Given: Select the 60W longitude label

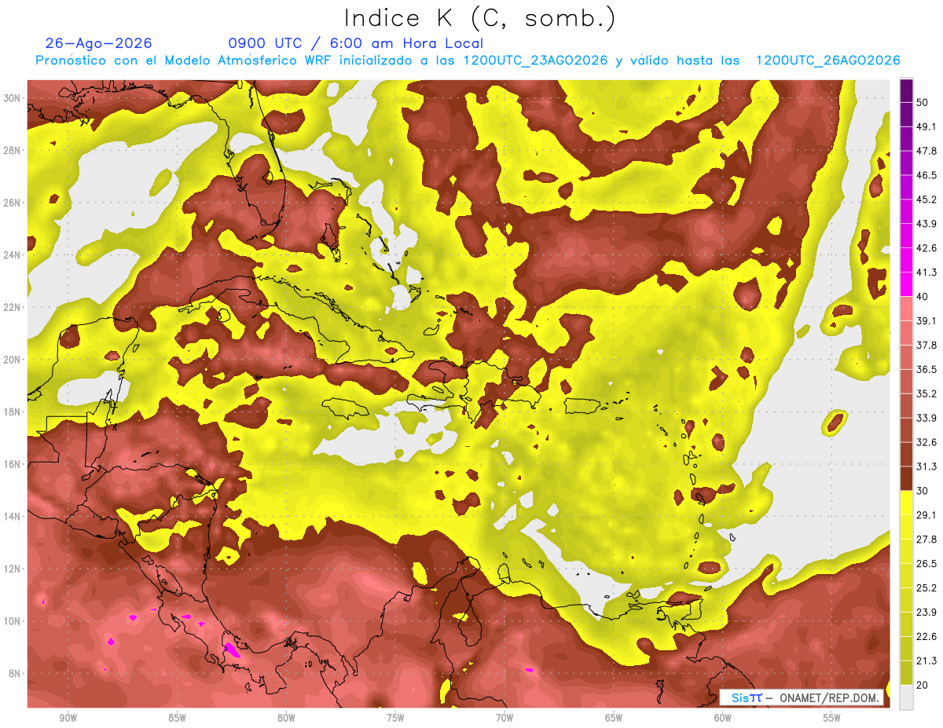Looking at the screenshot, I should [723, 718].
